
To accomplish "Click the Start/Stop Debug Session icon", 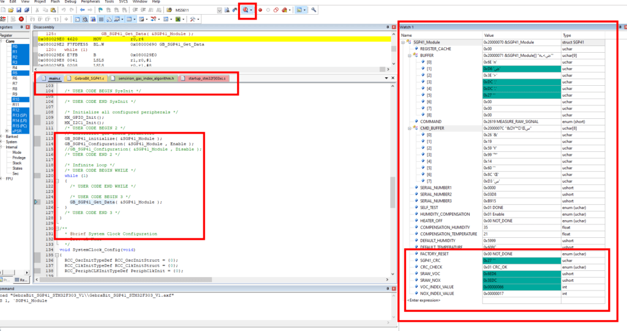I will pos(246,10).
